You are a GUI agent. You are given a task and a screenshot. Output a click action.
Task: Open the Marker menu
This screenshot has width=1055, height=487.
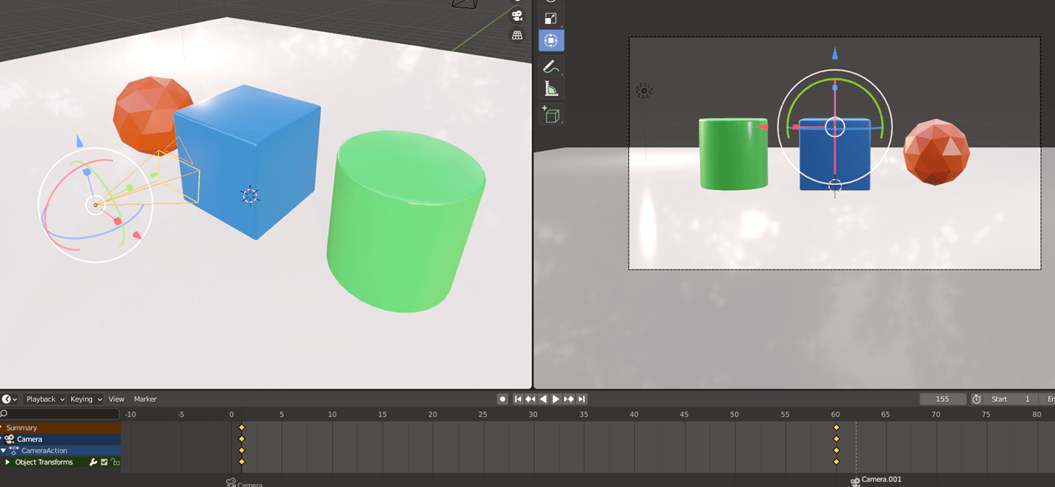pyautogui.click(x=146, y=399)
